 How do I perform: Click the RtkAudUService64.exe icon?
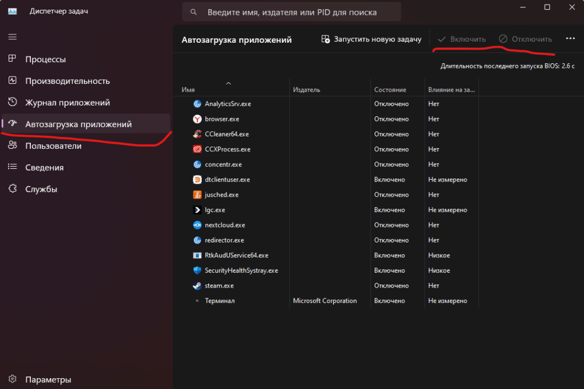(x=197, y=256)
